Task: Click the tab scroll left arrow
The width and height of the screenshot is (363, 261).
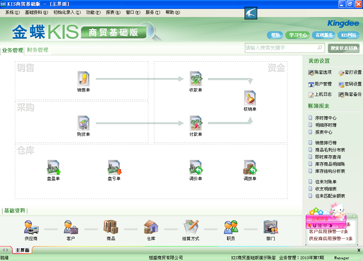Action: (4, 250)
